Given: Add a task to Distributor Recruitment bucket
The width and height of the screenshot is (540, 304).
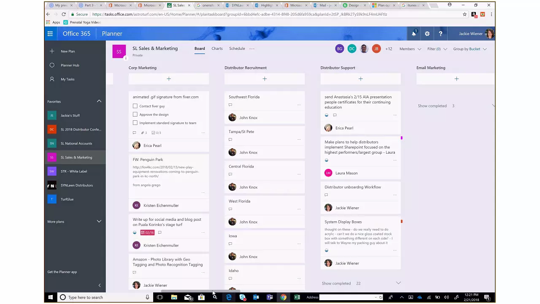Looking at the screenshot, I should click(265, 79).
